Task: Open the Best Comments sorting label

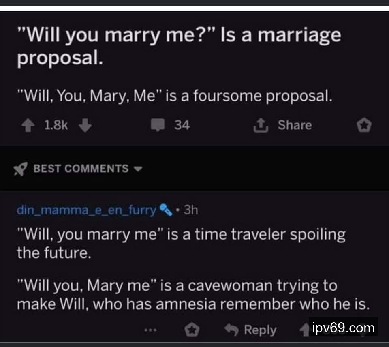Action: [x=81, y=169]
